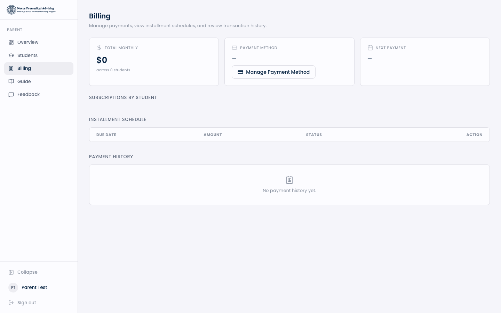Click the Feedback speech bubble icon
Screen dimensions: 501x313
point(11,95)
